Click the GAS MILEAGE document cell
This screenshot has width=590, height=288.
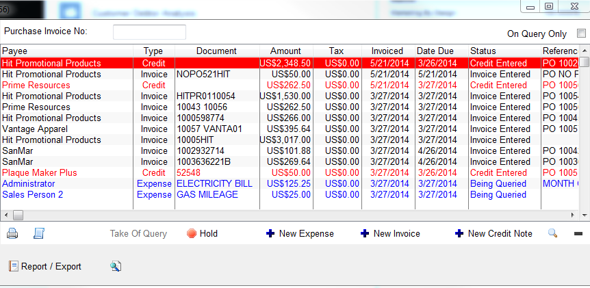[217, 194]
